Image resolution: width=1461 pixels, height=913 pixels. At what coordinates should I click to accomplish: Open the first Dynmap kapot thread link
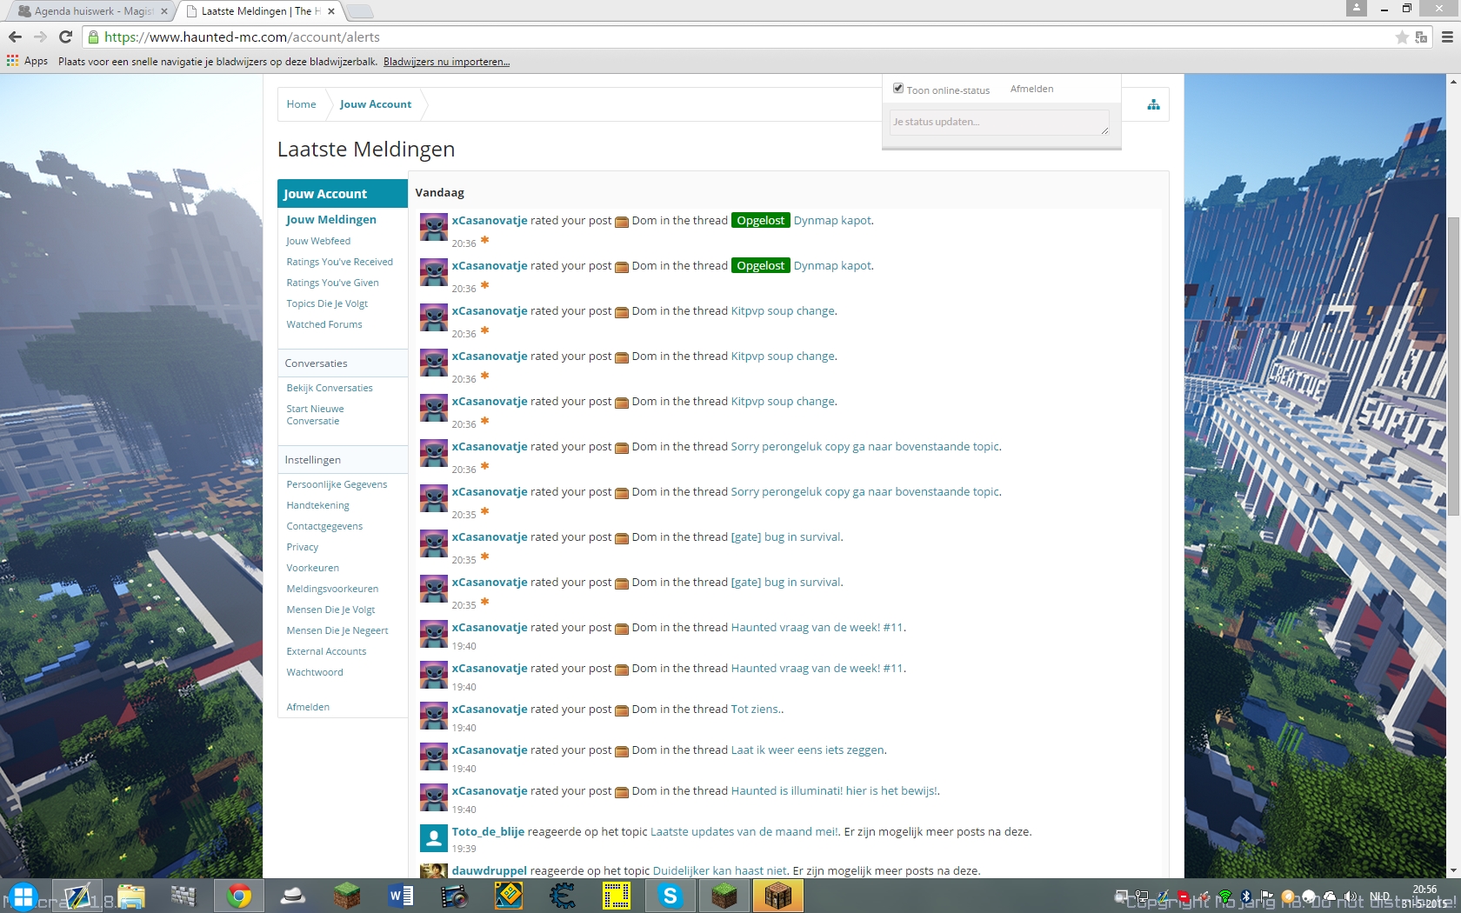832,221
